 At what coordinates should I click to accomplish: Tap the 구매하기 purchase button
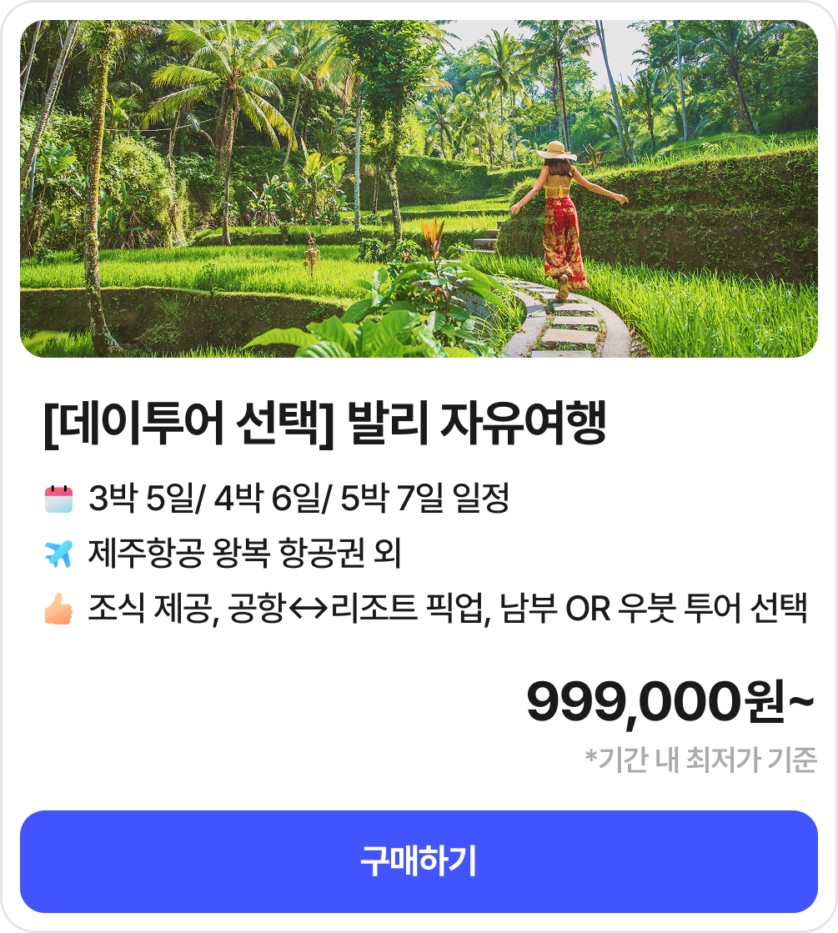point(419,861)
